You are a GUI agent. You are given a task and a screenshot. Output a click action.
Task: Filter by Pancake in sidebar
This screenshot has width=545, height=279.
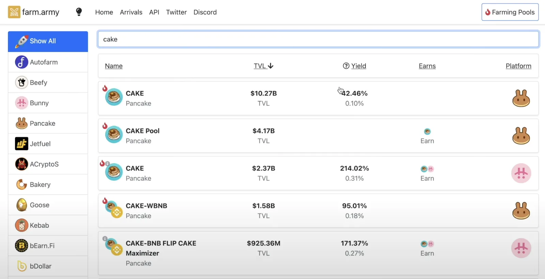pyautogui.click(x=48, y=123)
